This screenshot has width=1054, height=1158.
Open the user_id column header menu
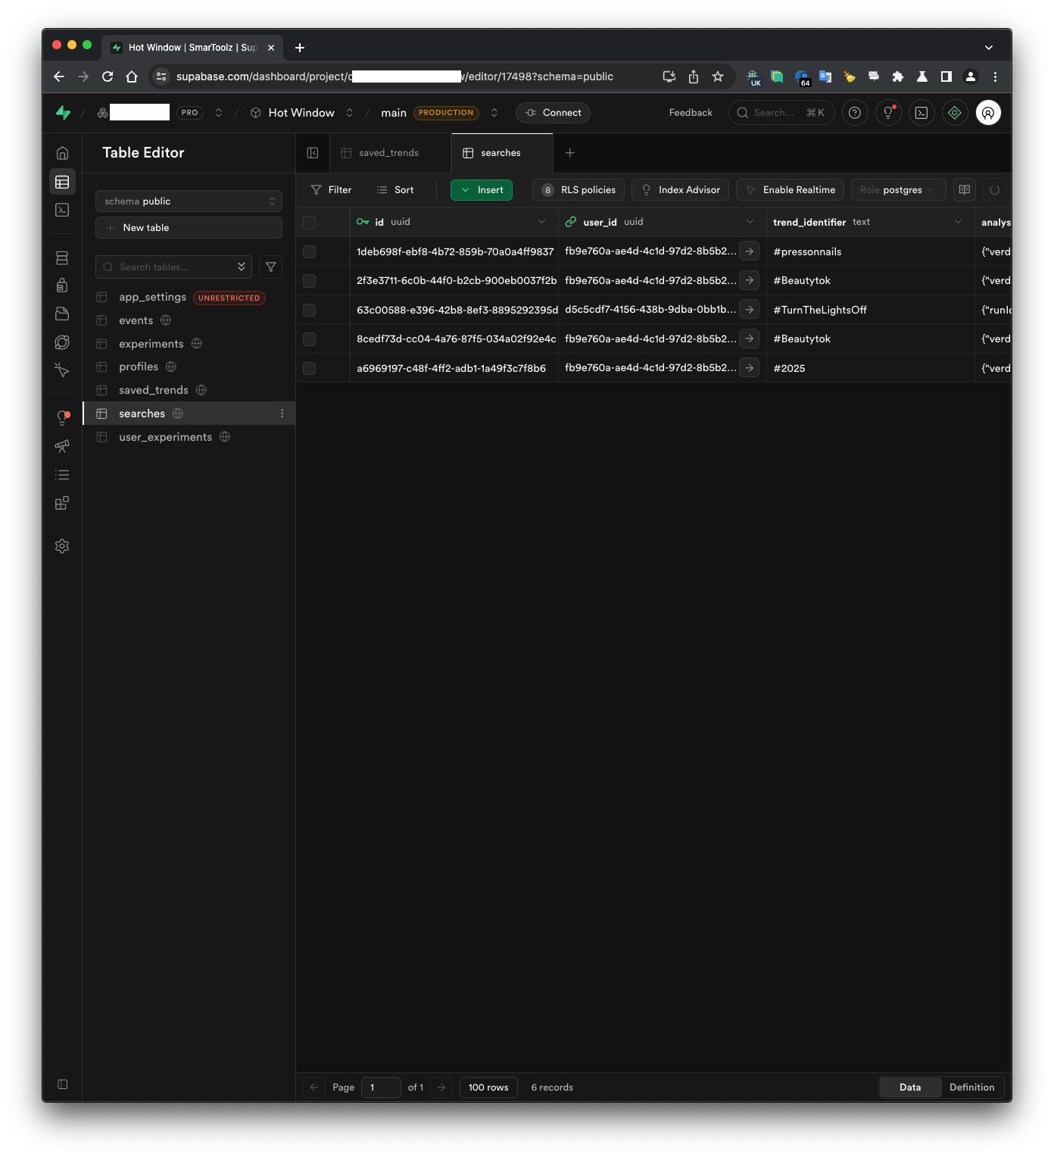pyautogui.click(x=750, y=222)
